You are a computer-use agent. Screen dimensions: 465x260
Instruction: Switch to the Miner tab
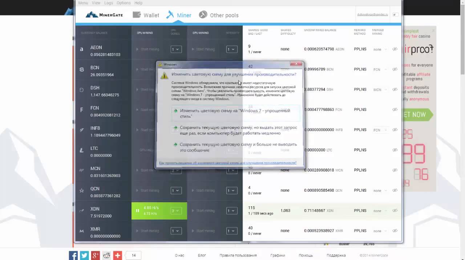pos(179,15)
